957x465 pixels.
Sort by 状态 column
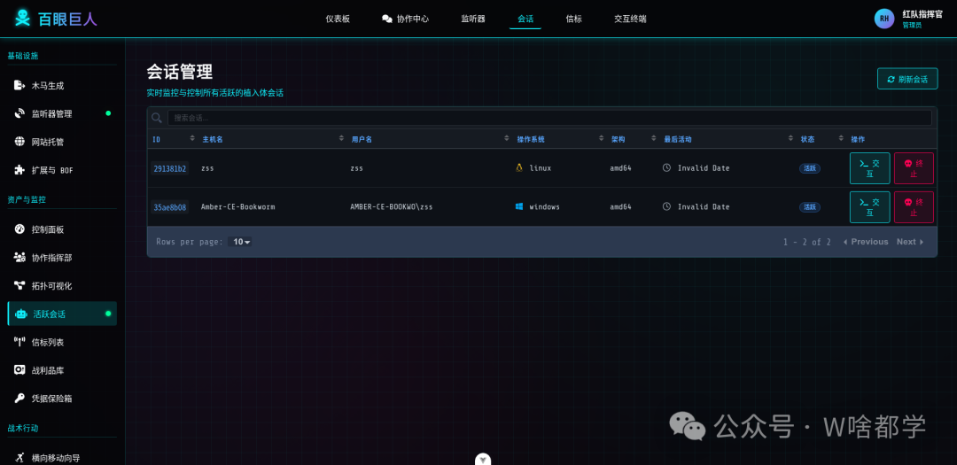(x=842, y=139)
